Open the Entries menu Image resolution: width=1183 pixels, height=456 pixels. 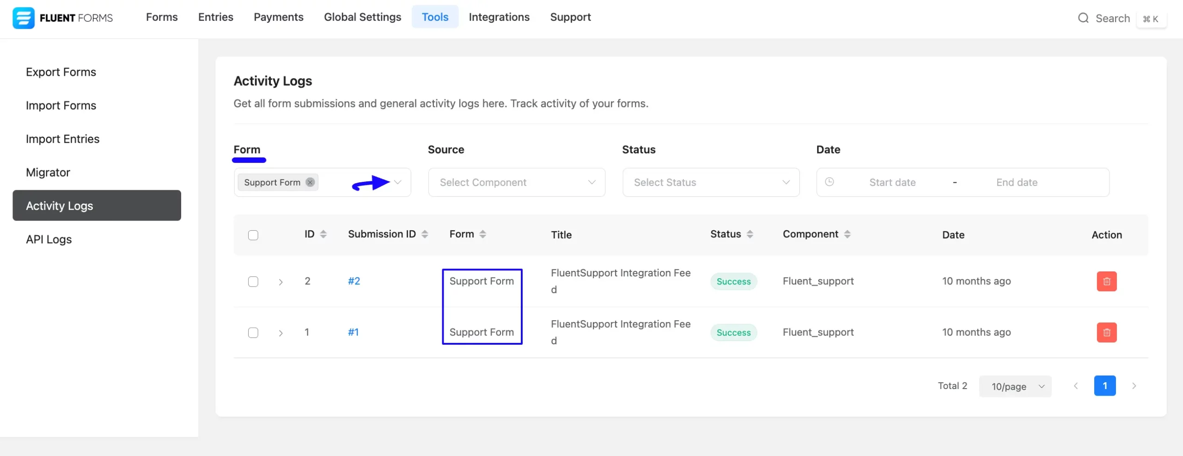216,17
